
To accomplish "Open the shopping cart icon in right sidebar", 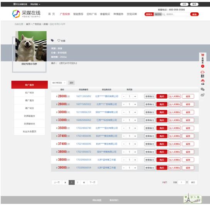I will coord(203,55).
